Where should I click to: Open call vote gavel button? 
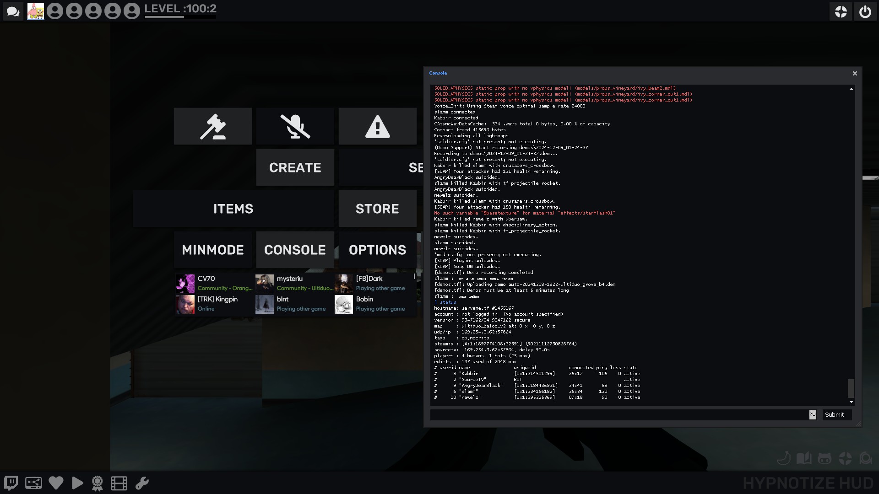coord(213,126)
